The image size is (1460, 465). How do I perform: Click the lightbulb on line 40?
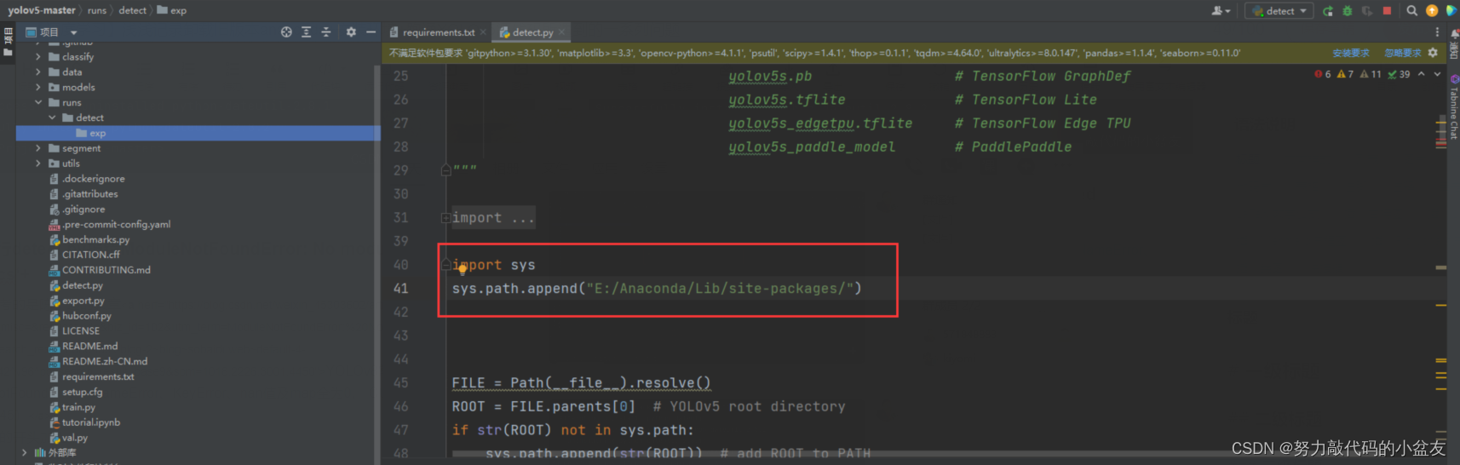pos(463,269)
